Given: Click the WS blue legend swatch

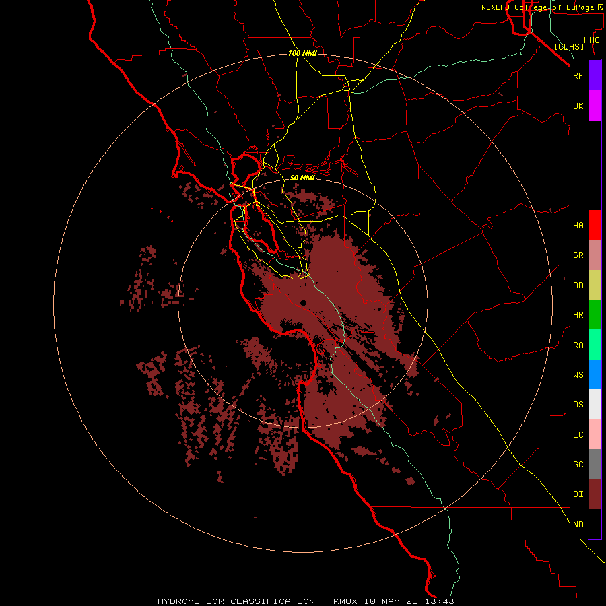Looking at the screenshot, I should (x=595, y=374).
